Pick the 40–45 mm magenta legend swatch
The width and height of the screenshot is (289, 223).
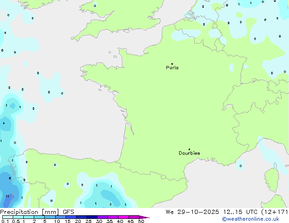124,217
